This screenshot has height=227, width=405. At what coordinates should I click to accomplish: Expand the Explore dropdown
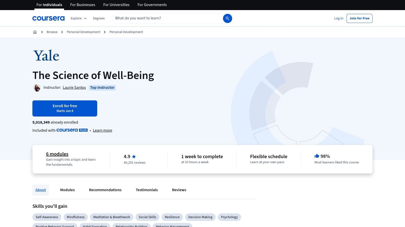[78, 18]
